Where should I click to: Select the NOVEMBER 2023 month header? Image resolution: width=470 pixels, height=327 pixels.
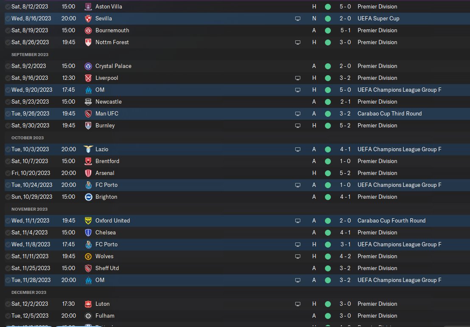point(29,209)
